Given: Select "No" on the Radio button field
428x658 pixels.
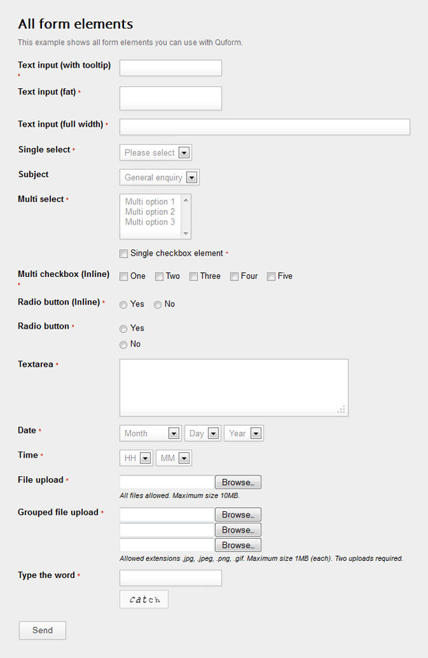Looking at the screenshot, I should tap(123, 345).
